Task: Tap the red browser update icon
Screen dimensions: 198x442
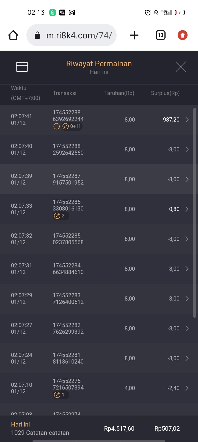Action: pyautogui.click(x=182, y=35)
